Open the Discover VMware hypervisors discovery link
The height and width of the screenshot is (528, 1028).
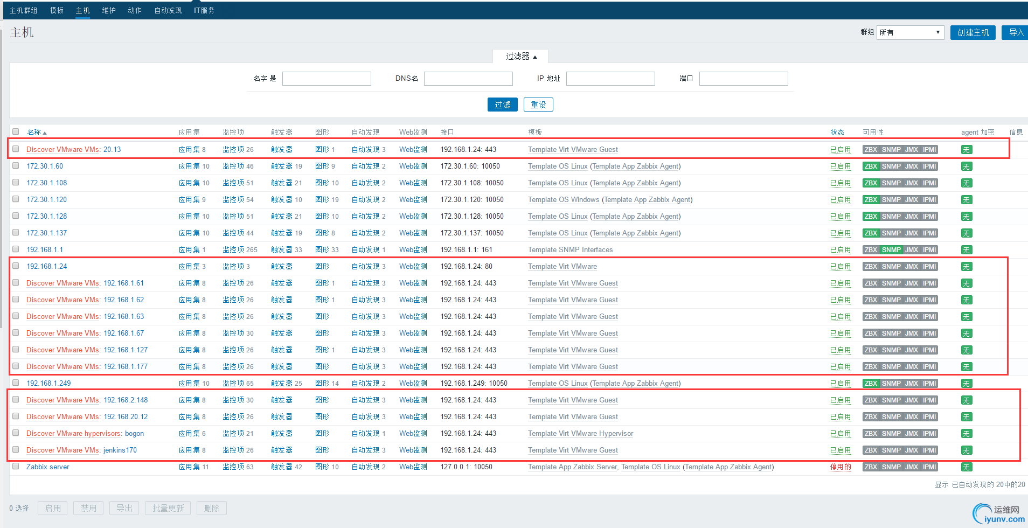(x=74, y=433)
